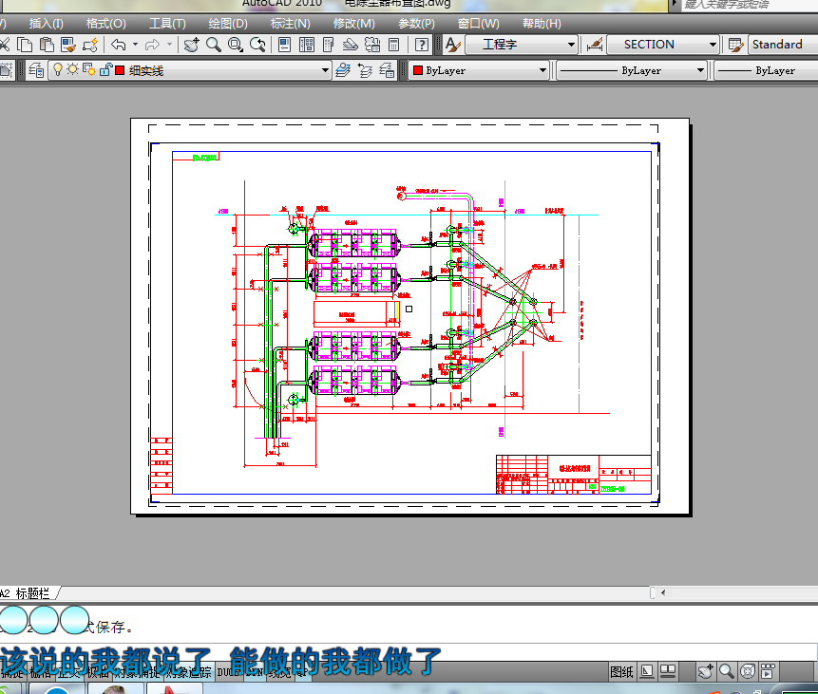This screenshot has width=818, height=694.
Task: Open the Help question mark icon
Action: pyautogui.click(x=422, y=45)
